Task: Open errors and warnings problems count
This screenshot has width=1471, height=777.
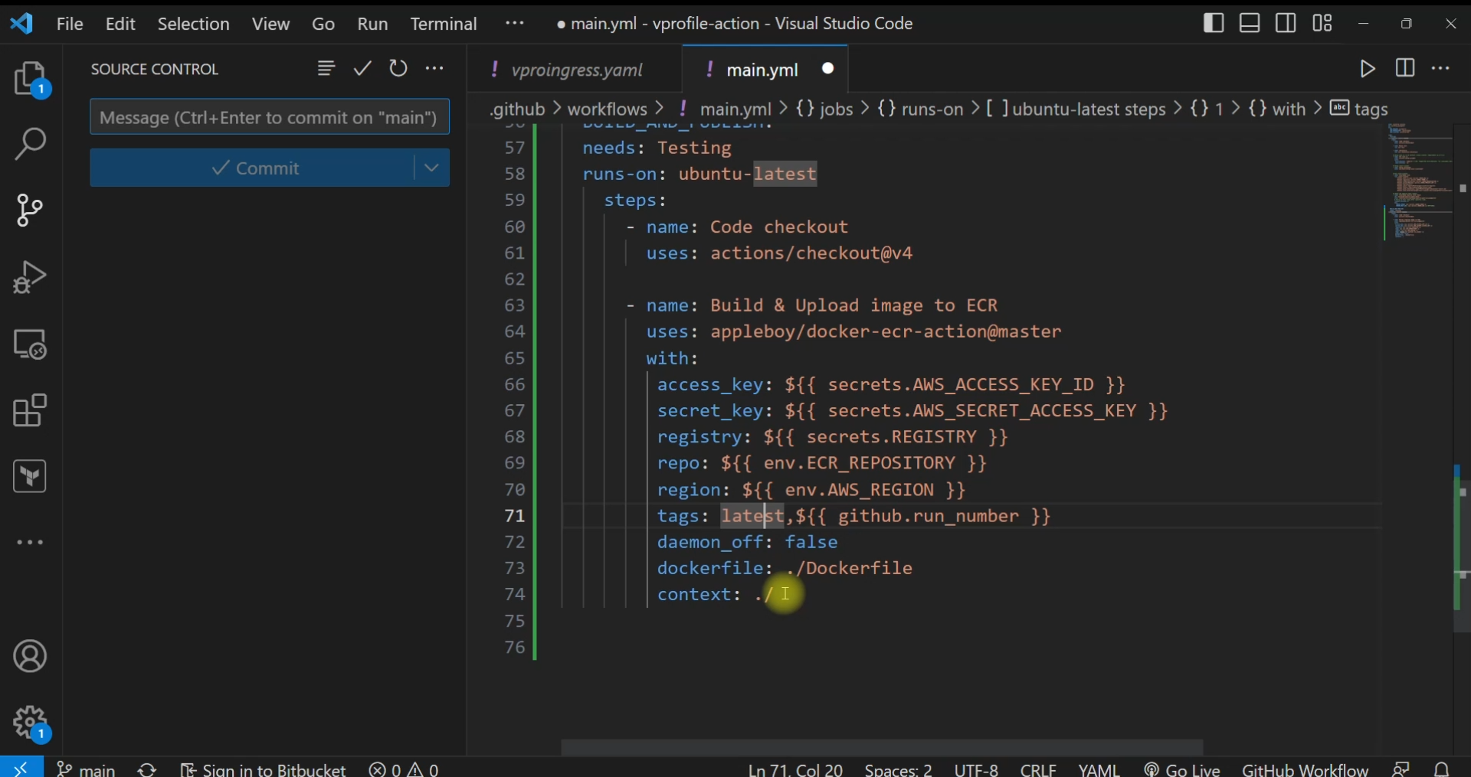Action: 404,769
